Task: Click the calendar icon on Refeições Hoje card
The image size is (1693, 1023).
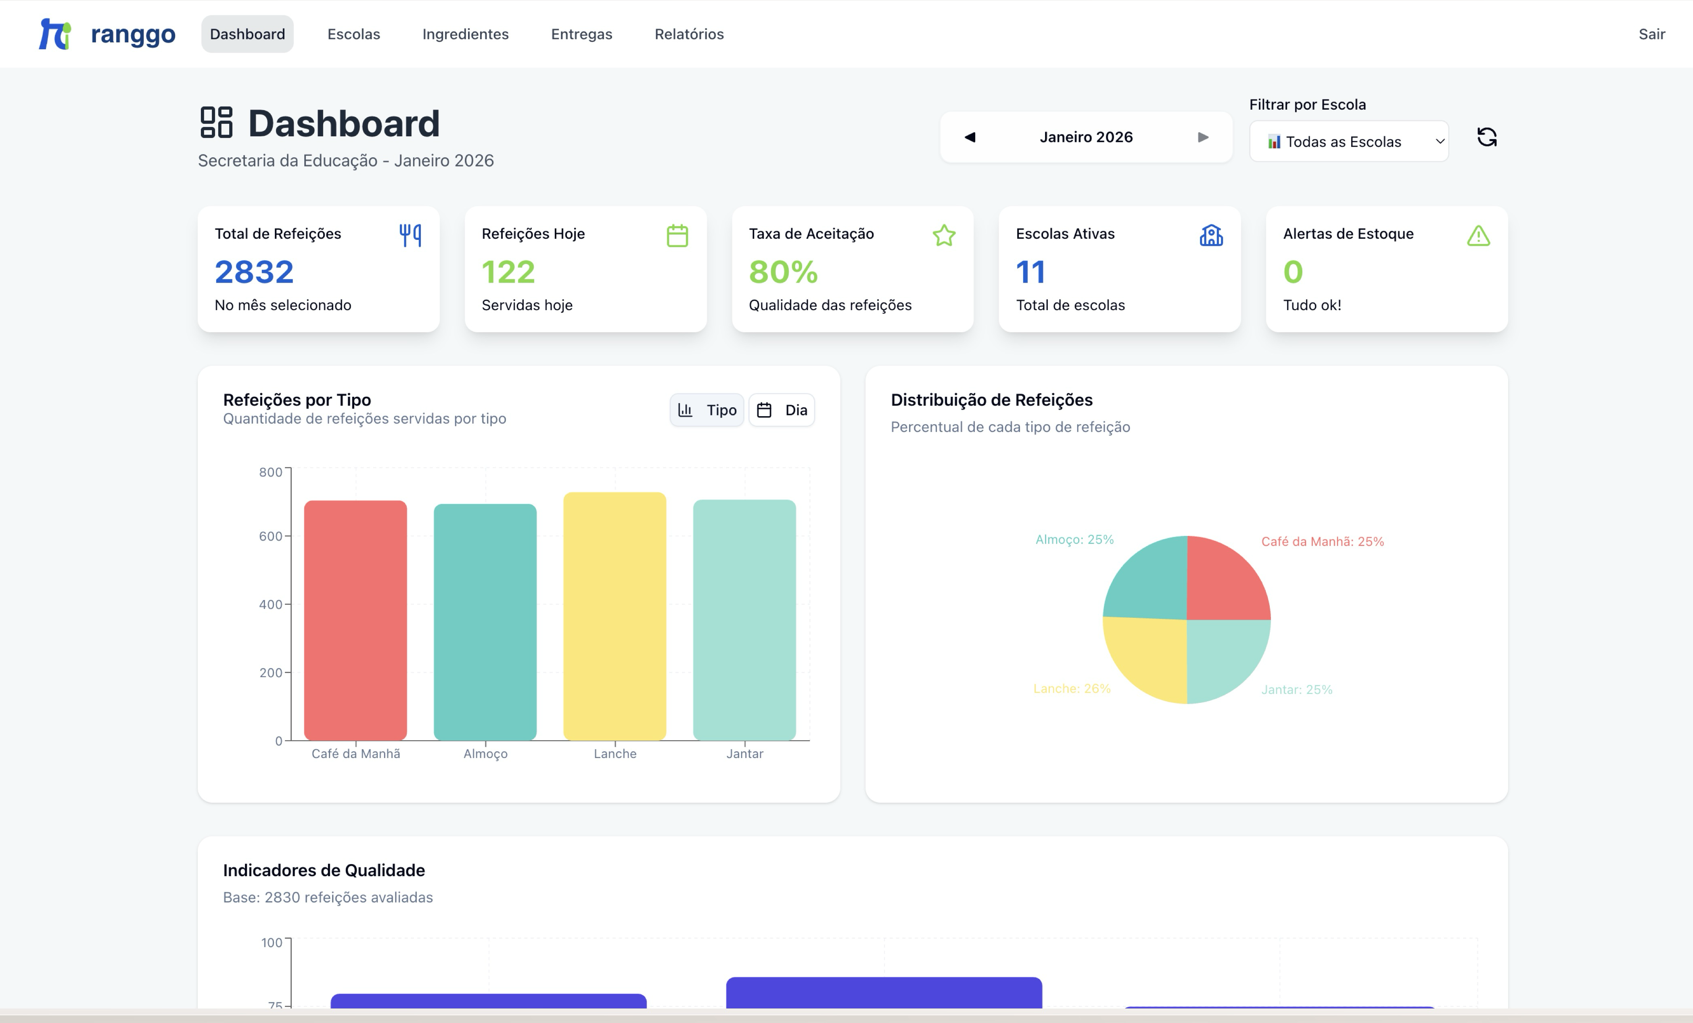Action: [x=677, y=235]
